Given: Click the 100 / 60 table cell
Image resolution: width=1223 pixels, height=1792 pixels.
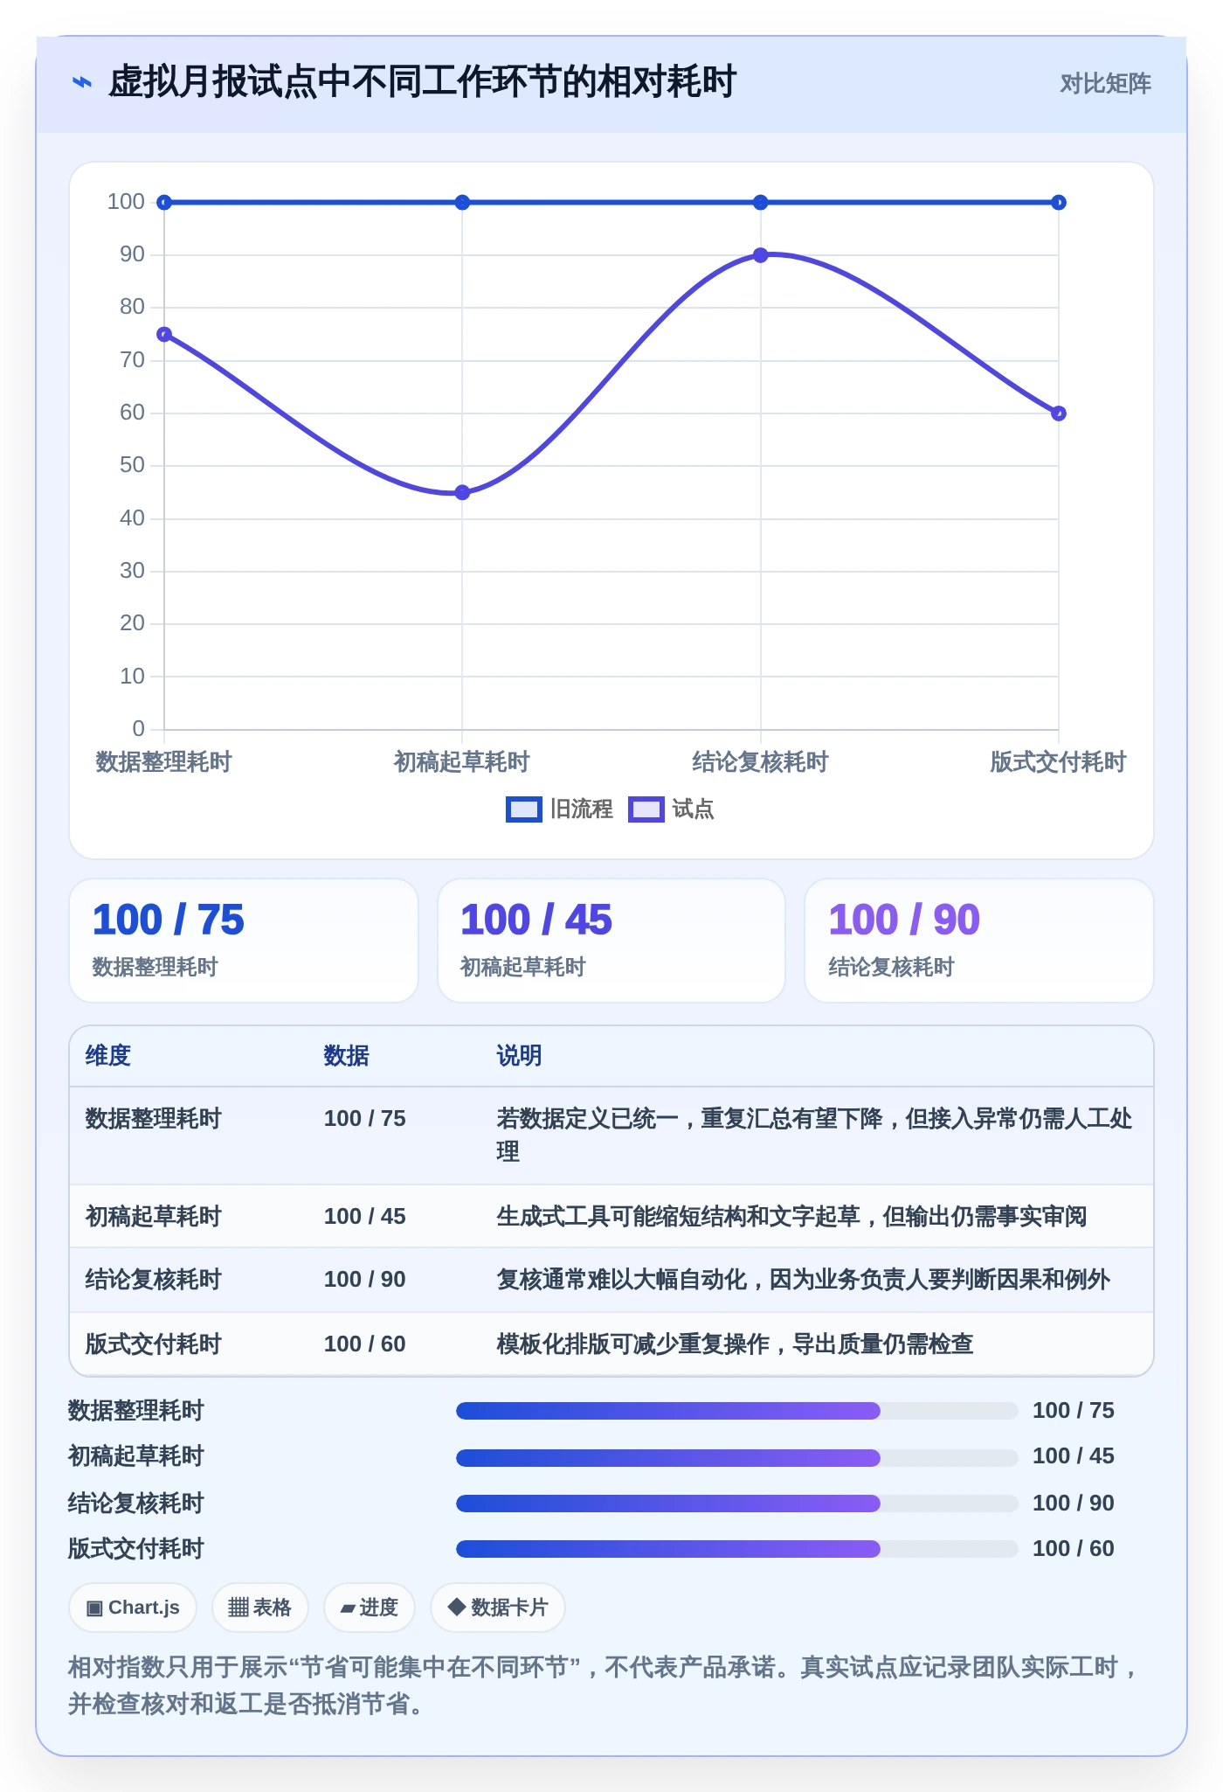Looking at the screenshot, I should click(364, 1344).
